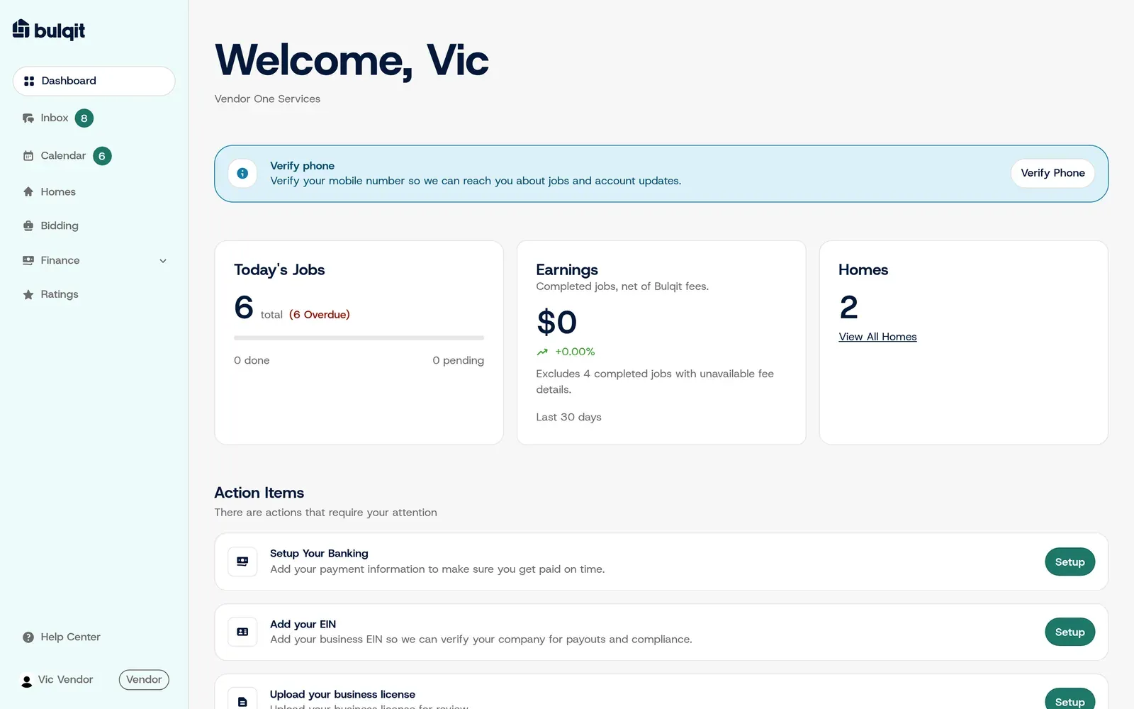The image size is (1134, 709).
Task: Open the Bidding menu item
Action: click(94, 226)
